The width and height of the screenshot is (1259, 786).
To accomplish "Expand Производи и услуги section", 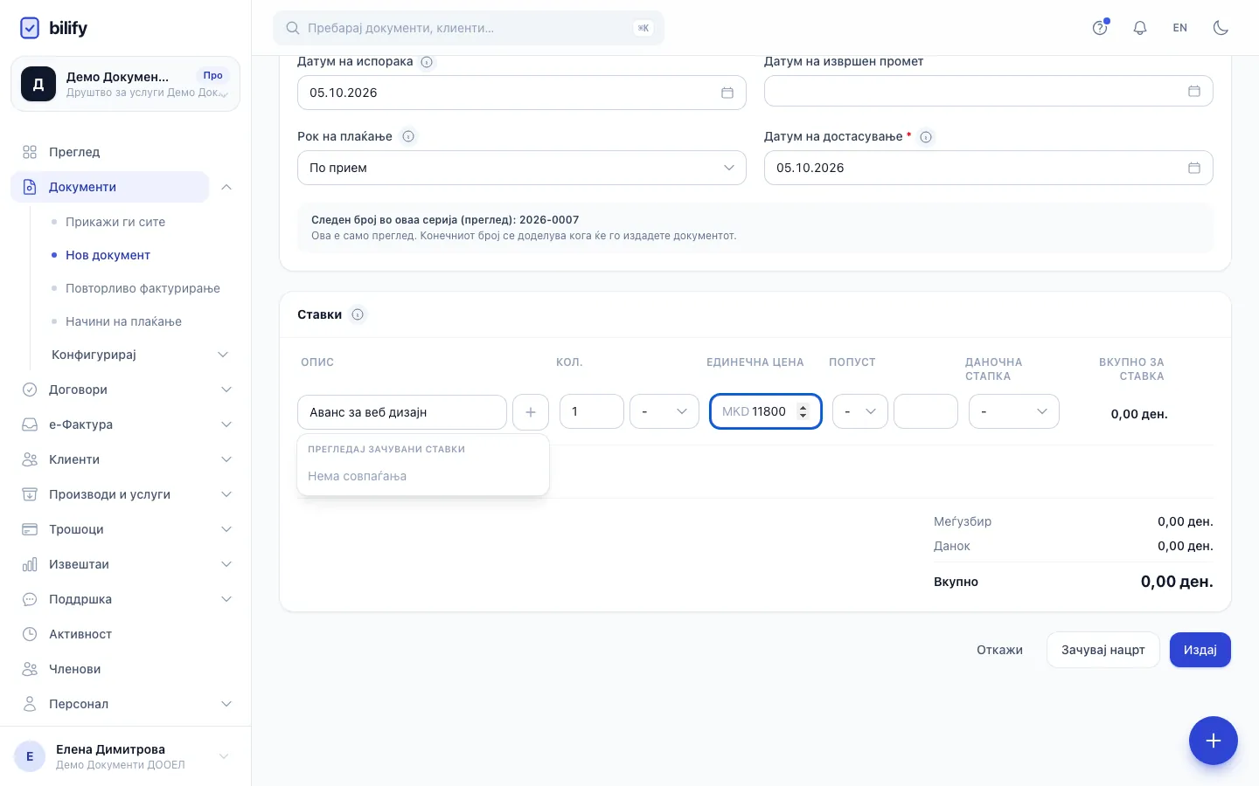I will point(126,494).
